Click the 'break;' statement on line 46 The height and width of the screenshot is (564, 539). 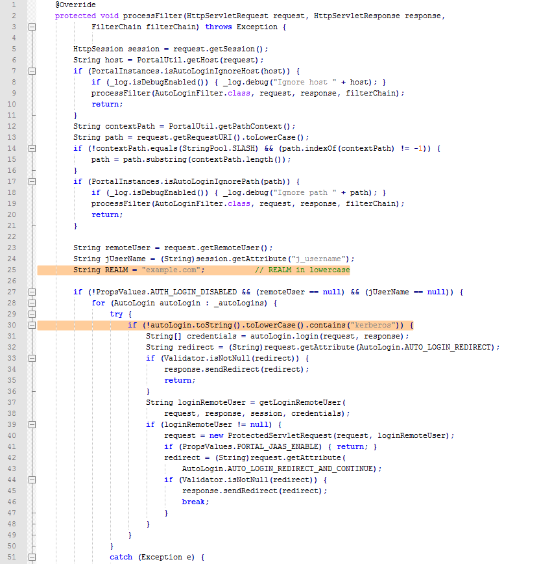(x=195, y=502)
